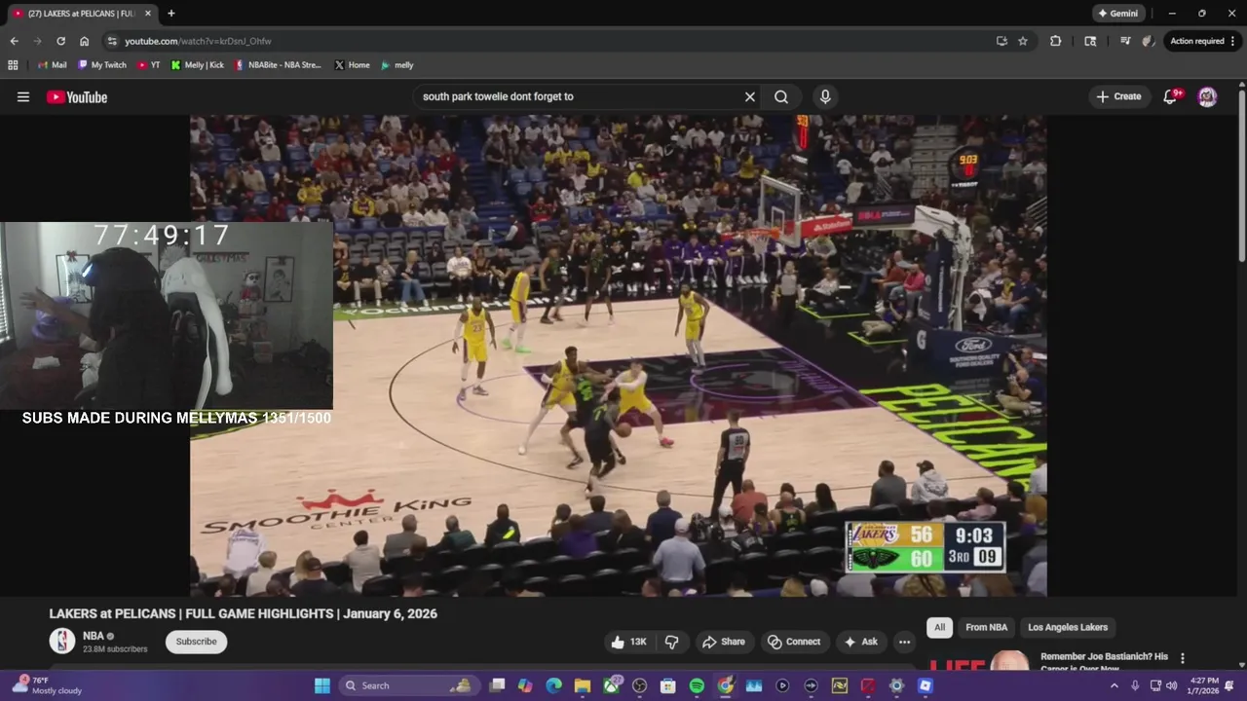This screenshot has height=701, width=1247.
Task: Select the From NBA filter chip
Action: click(986, 627)
